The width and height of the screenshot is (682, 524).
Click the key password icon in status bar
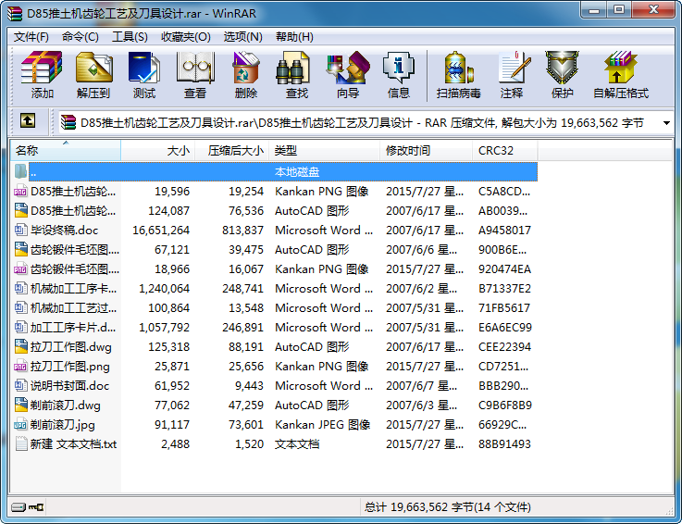point(36,507)
